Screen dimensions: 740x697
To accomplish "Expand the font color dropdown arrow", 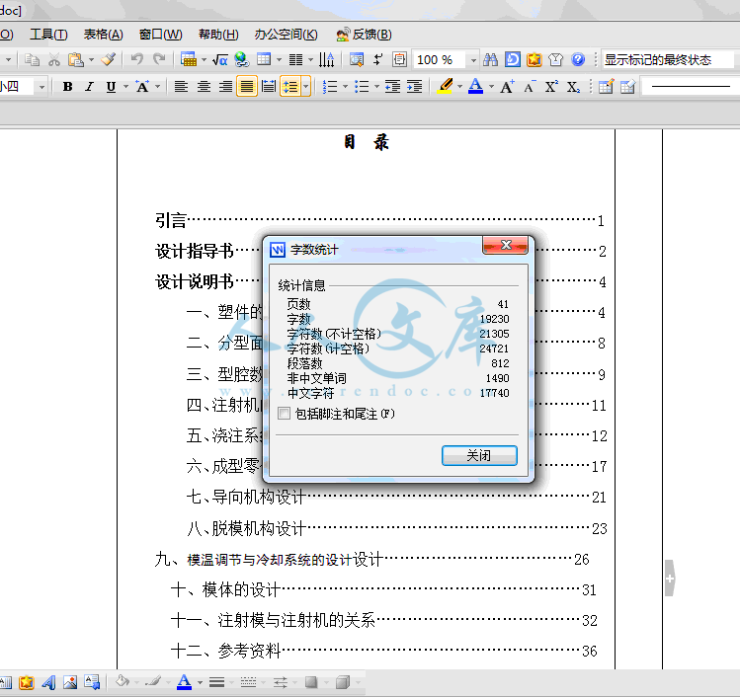I will click(x=491, y=87).
